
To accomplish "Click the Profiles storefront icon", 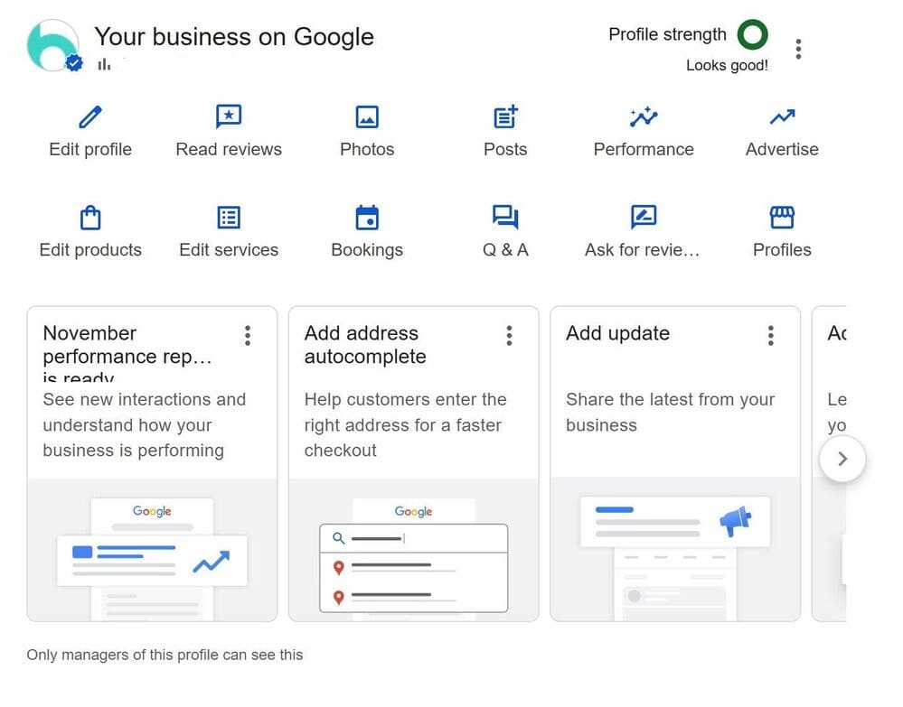I will (x=781, y=217).
